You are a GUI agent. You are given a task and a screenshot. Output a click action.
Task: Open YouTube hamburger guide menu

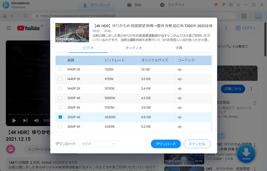pyautogui.click(x=9, y=28)
